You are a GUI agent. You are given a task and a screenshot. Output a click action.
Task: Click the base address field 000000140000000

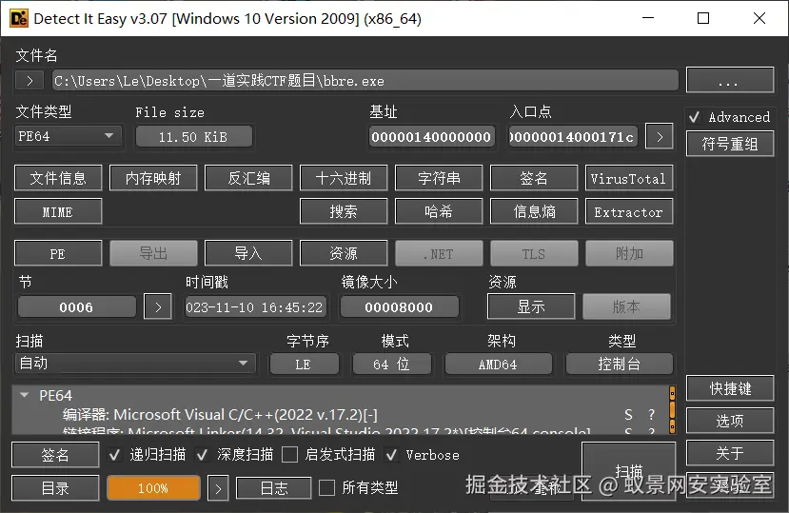click(x=431, y=136)
